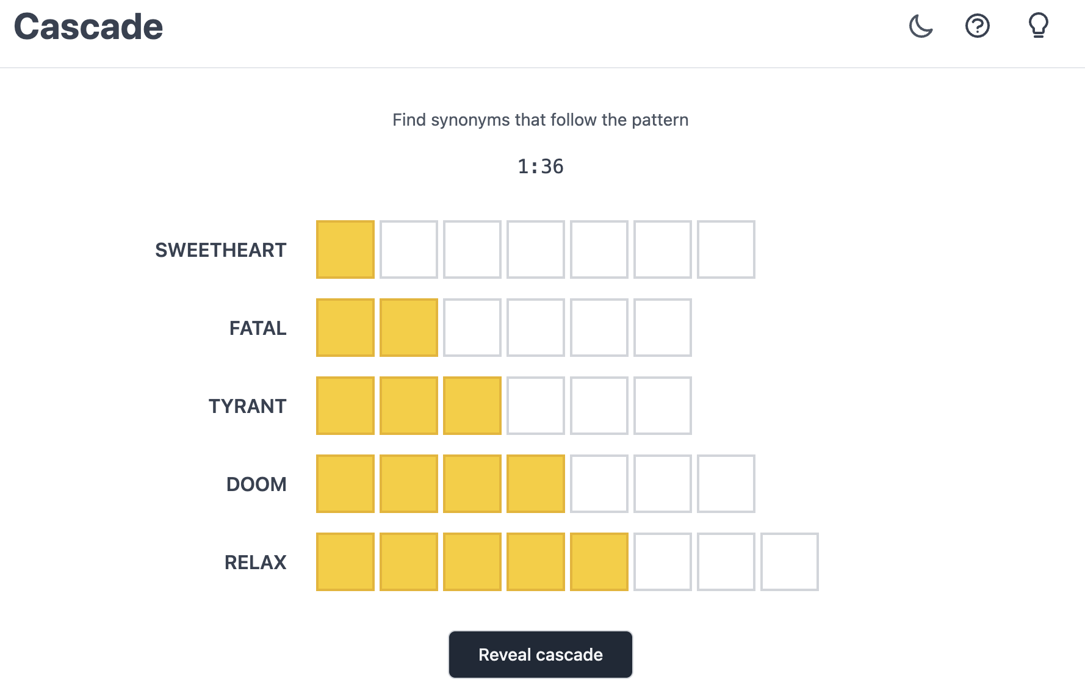Click the third yellow box in TYRANT row
The height and width of the screenshot is (682, 1085).
[472, 406]
